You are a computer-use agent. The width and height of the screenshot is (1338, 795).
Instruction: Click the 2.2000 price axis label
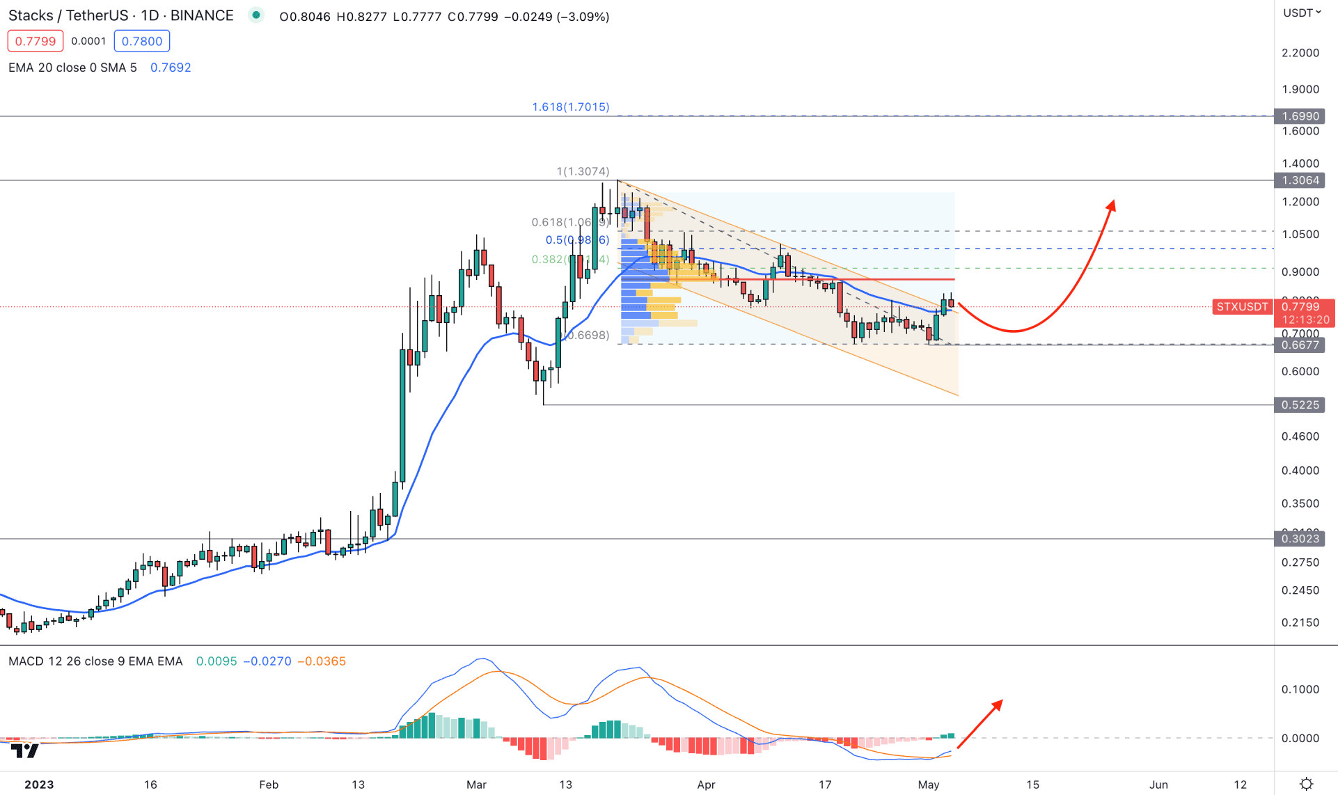point(1300,53)
